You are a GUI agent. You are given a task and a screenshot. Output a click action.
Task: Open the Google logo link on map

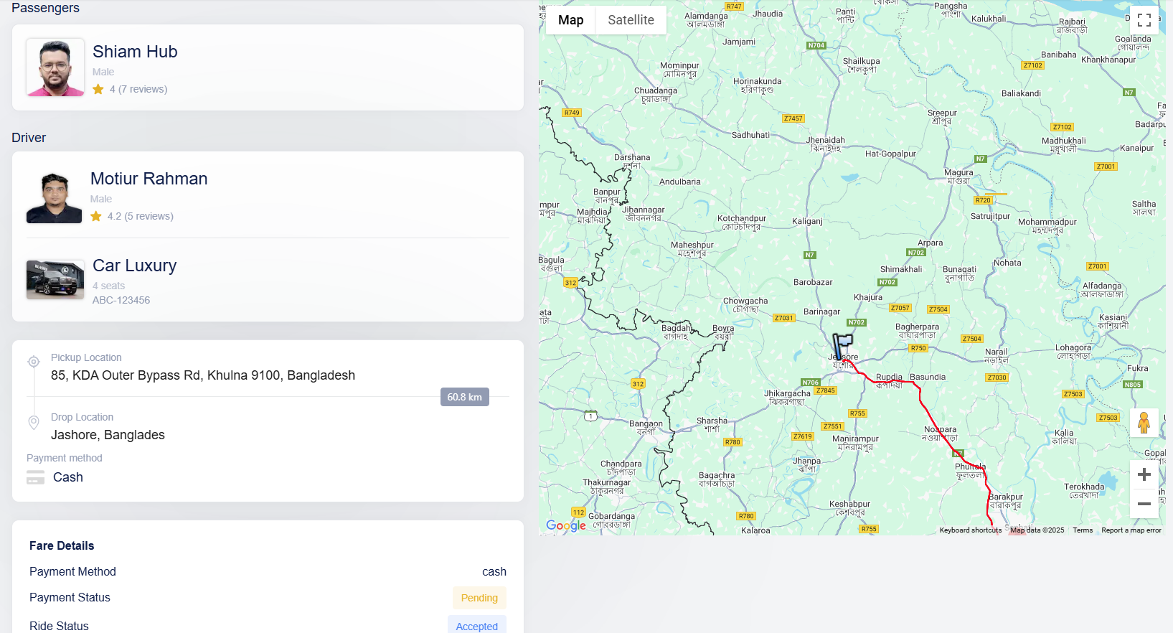(x=566, y=525)
